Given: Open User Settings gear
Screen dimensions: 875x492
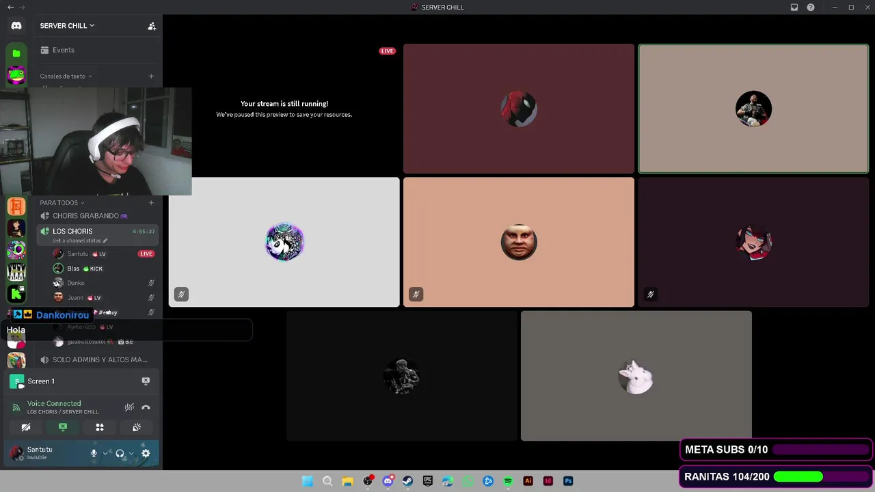Looking at the screenshot, I should pos(146,453).
